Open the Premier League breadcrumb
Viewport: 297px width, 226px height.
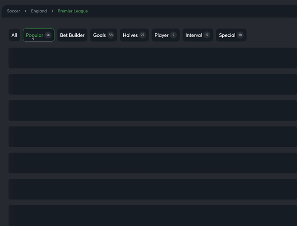tap(73, 11)
